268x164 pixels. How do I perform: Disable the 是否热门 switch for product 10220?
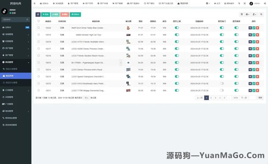(222, 28)
